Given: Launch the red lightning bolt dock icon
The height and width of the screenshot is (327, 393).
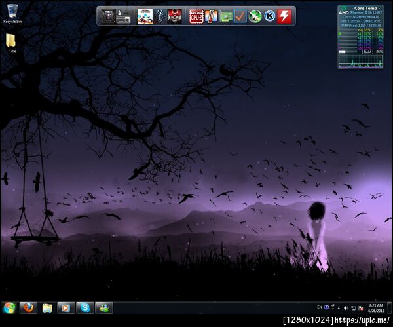Looking at the screenshot, I should click(284, 16).
